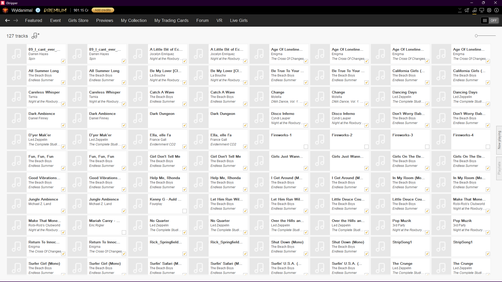Click the Fireworks-3 music note thumbnail
The width and height of the screenshot is (502, 282).
[x=380, y=140]
